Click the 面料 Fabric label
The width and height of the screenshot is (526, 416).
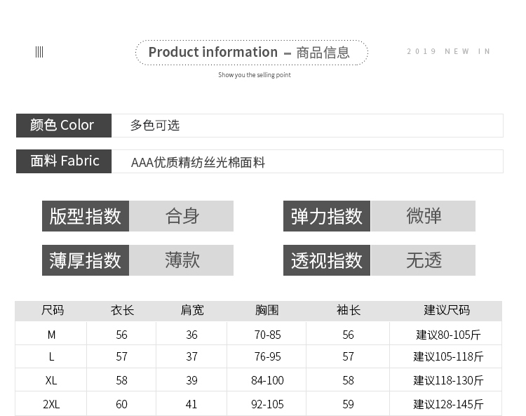click(64, 161)
